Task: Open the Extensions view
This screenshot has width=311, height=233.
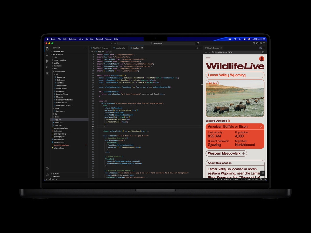Action: pyautogui.click(x=47, y=74)
